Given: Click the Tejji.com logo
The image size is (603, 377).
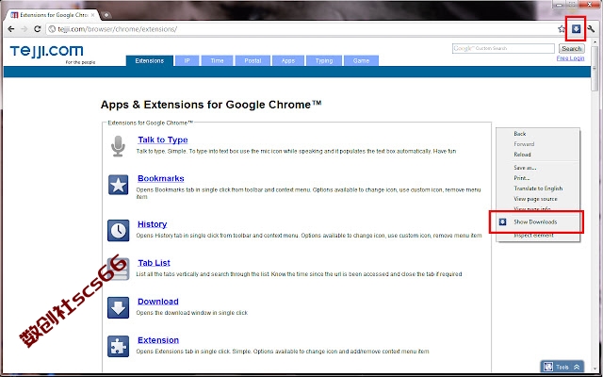Looking at the screenshot, I should [46, 51].
